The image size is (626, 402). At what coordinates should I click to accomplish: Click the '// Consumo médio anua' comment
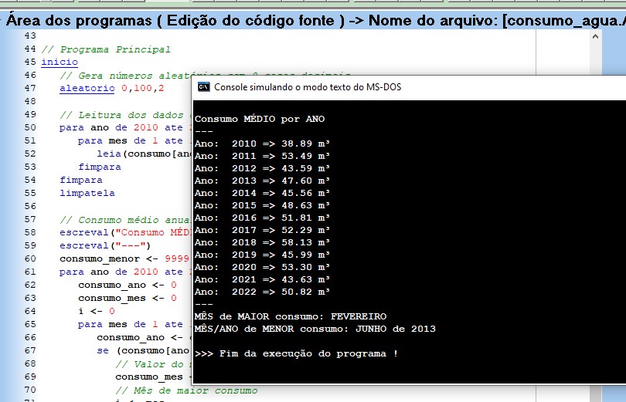(x=124, y=220)
